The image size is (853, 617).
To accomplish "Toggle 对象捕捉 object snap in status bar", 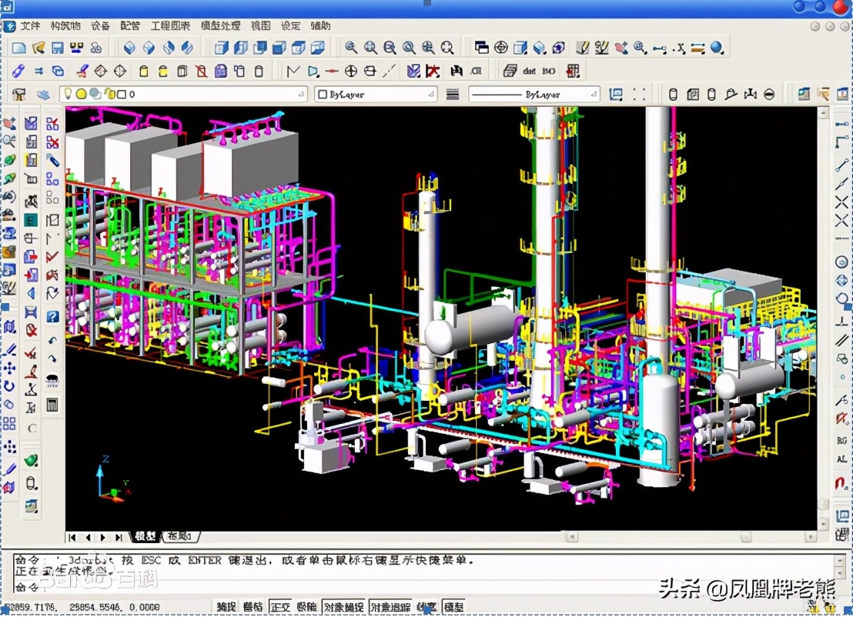I will pos(343,607).
